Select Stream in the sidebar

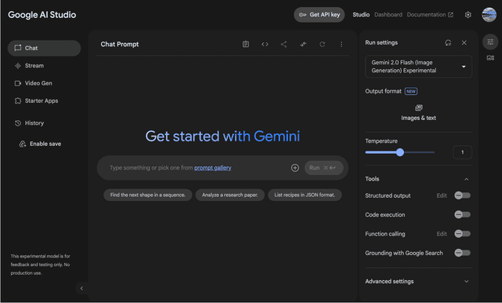click(44, 66)
